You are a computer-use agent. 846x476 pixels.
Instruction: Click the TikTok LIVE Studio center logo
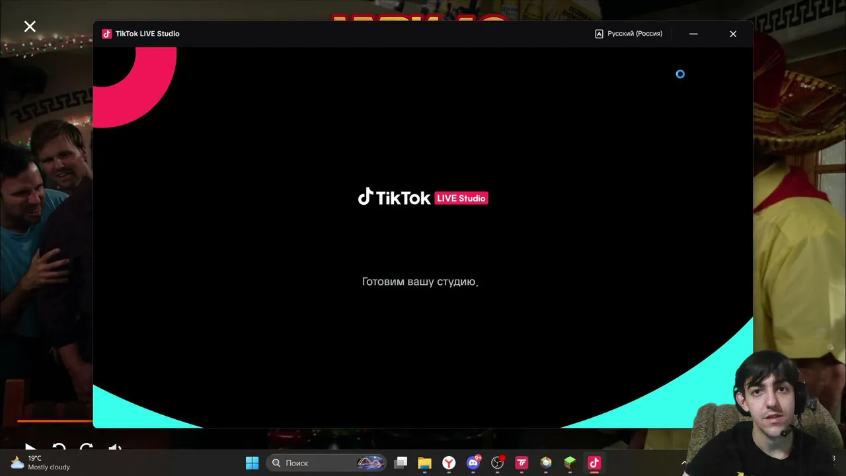pos(423,197)
